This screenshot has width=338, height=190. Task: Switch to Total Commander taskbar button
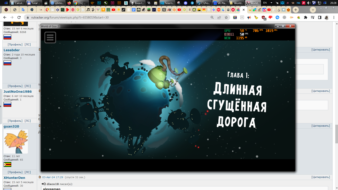tap(34, 3)
